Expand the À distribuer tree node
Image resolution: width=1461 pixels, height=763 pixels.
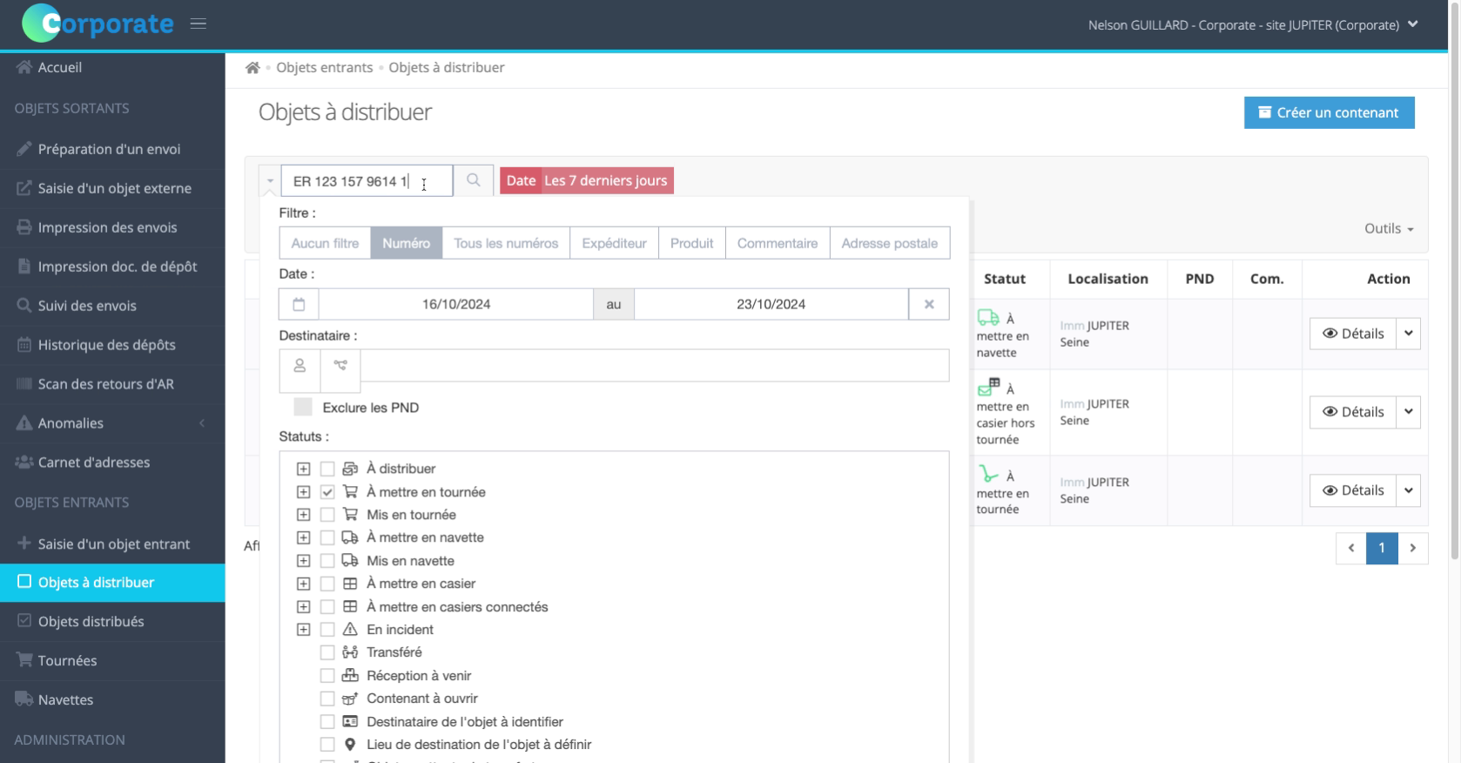(303, 469)
